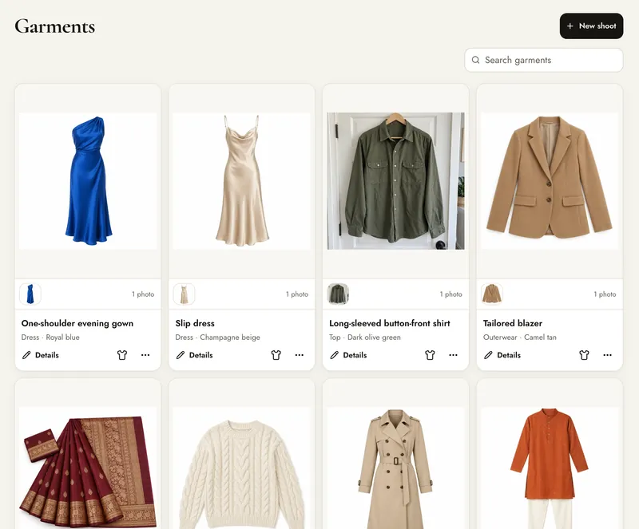639x529 pixels.
Task: Open the large camel tan blazer image
Action: tap(550, 181)
